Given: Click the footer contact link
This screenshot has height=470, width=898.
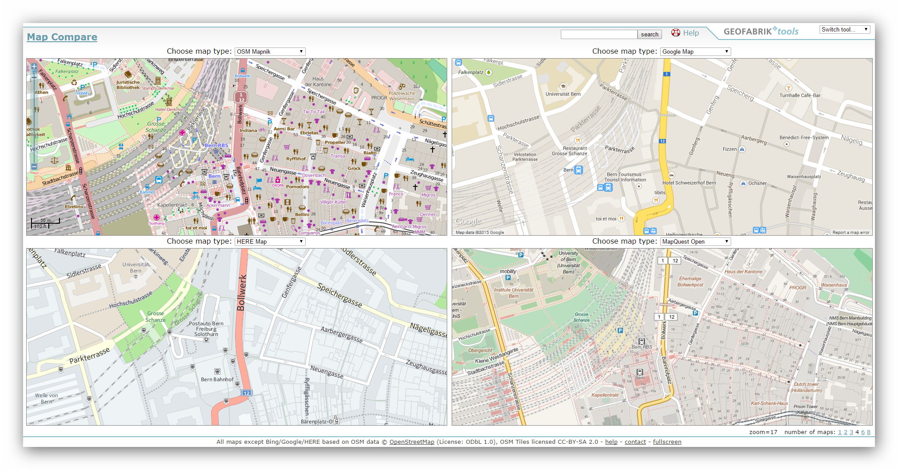Looking at the screenshot, I should [635, 442].
